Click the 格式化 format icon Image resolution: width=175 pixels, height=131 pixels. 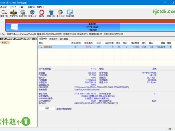tap(42, 12)
